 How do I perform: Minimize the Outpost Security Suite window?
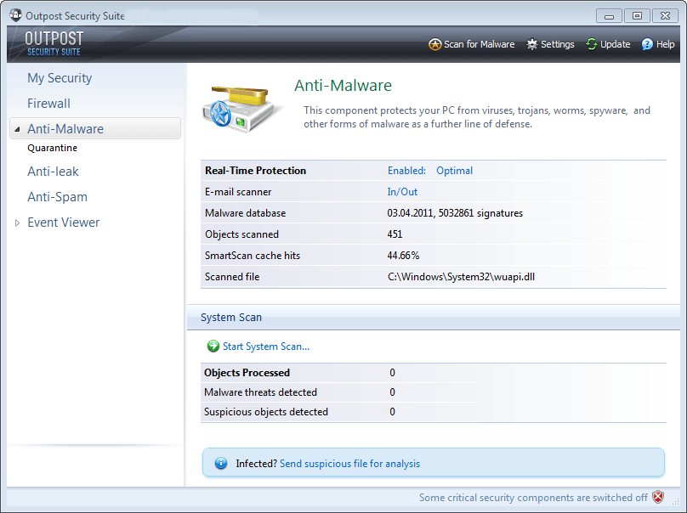pos(609,16)
